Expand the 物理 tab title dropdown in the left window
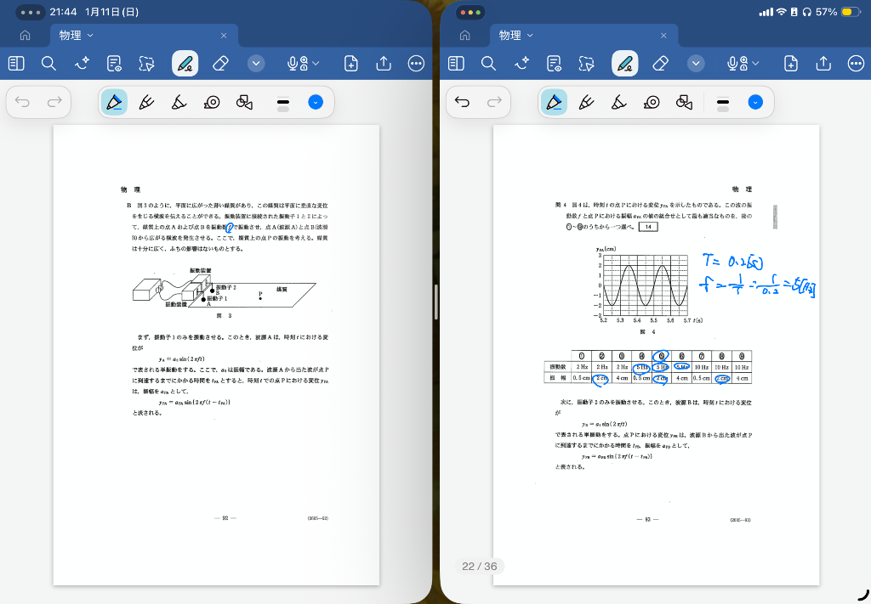Image resolution: width=871 pixels, height=604 pixels. coord(90,36)
